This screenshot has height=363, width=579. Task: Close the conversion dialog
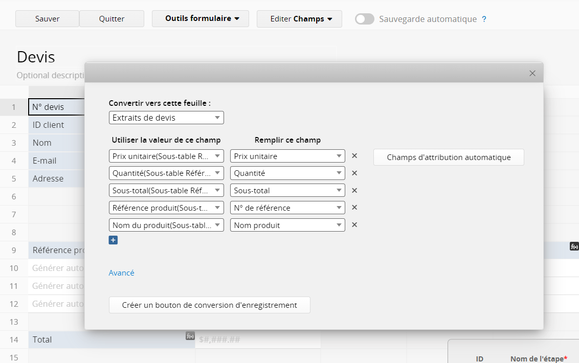[532, 73]
